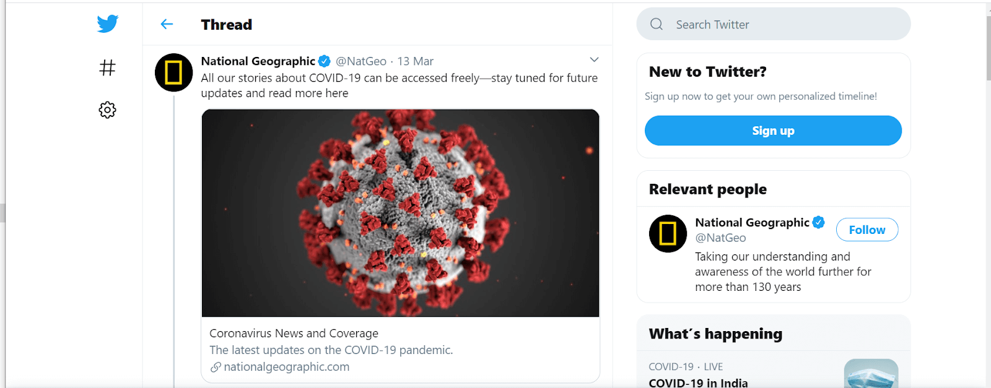Image resolution: width=991 pixels, height=388 pixels.
Task: Open National Geographic's profile avatar on the tweet
Action: [173, 73]
